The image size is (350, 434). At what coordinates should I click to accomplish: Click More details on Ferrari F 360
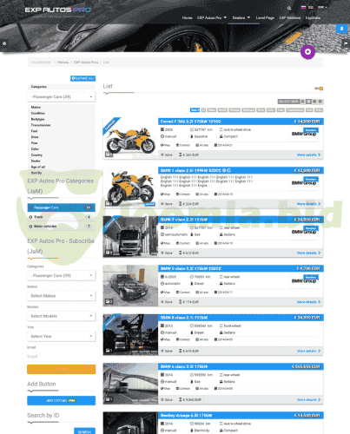click(308, 155)
